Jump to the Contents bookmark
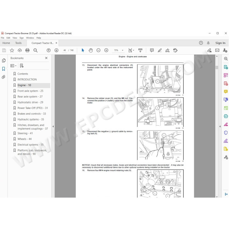Viewport: 229px width, 229px height. [x=23, y=74]
